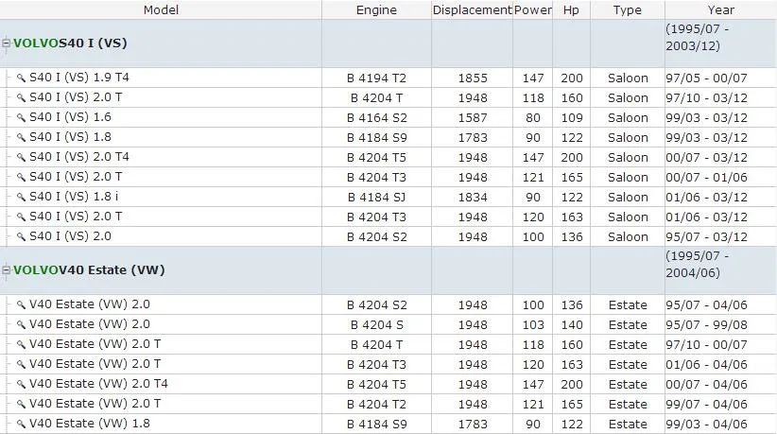
Task: Click magnifier icon for S40 I (VS) 1.9 T4
Action: (21, 78)
